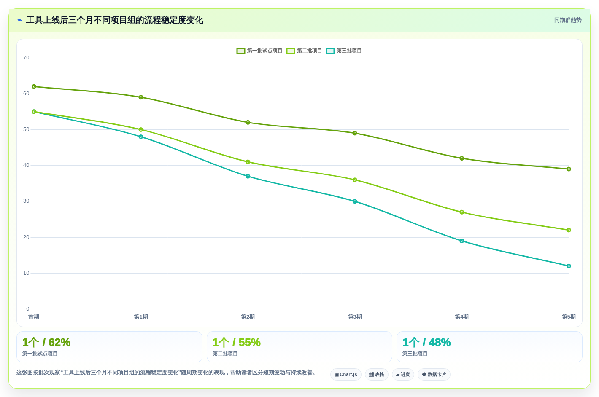Open the 1个 / 62% summary card
599x397 pixels.
point(109,347)
